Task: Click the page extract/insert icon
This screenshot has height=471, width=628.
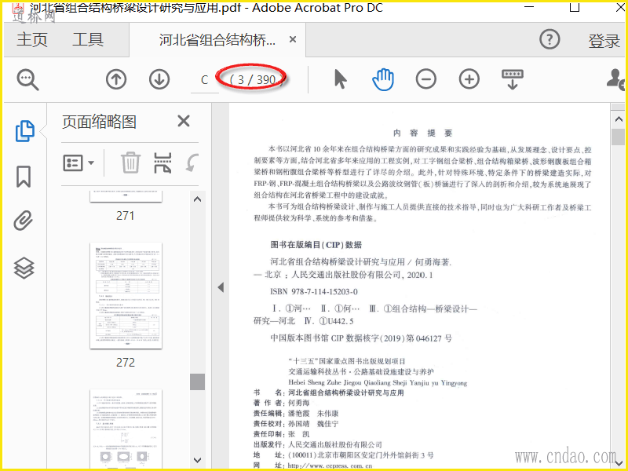Action: (x=162, y=162)
